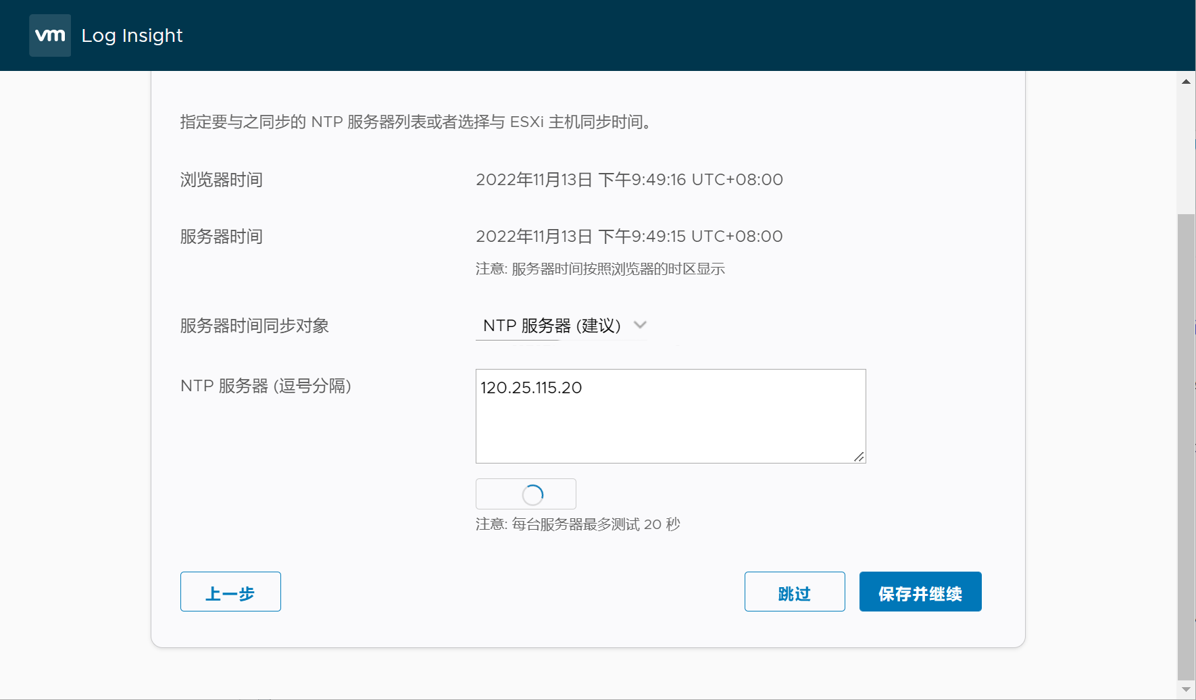Click the 服务器时间 timestamp value
Image resolution: width=1196 pixels, height=700 pixels.
click(x=629, y=236)
